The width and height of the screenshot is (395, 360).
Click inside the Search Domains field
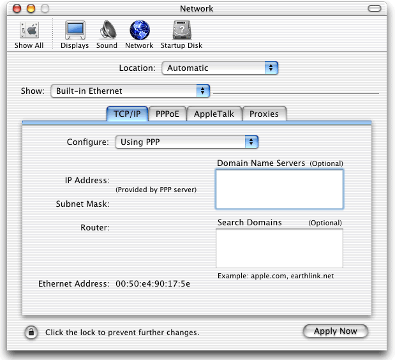279,248
